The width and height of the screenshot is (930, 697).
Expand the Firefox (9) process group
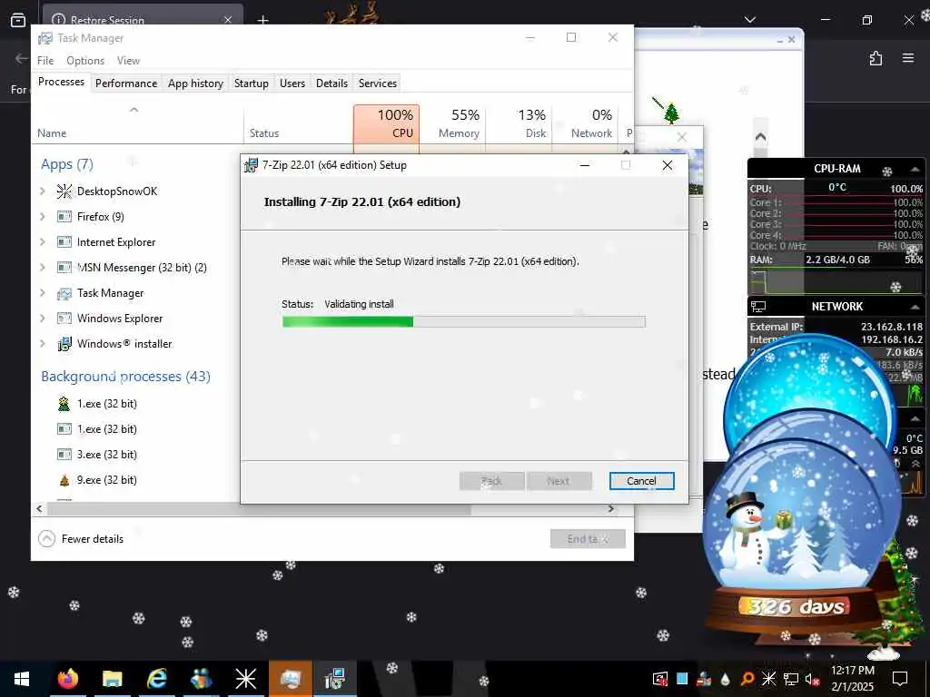[42, 216]
